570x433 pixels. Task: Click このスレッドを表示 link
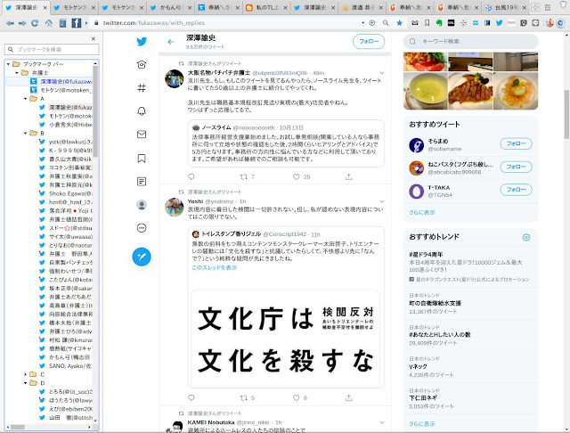tap(215, 267)
